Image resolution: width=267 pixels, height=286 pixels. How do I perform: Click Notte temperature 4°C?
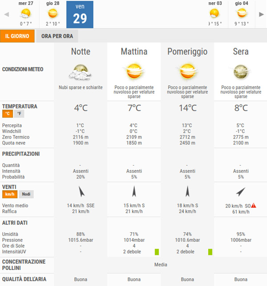click(x=81, y=108)
